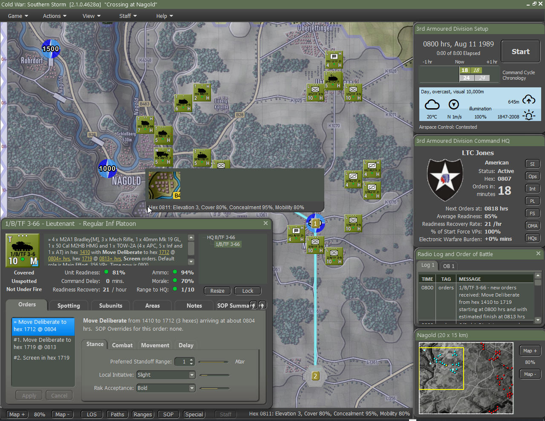Switch to the Spotting tab in the unit window
545x421 pixels.
pos(68,305)
